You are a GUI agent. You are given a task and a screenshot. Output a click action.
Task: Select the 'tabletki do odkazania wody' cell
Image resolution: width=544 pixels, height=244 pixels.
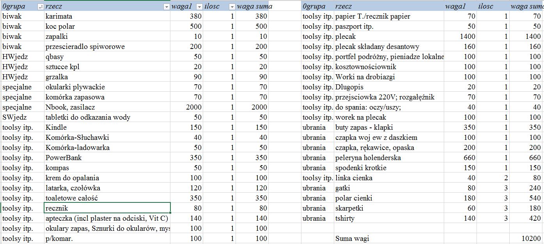click(107, 117)
